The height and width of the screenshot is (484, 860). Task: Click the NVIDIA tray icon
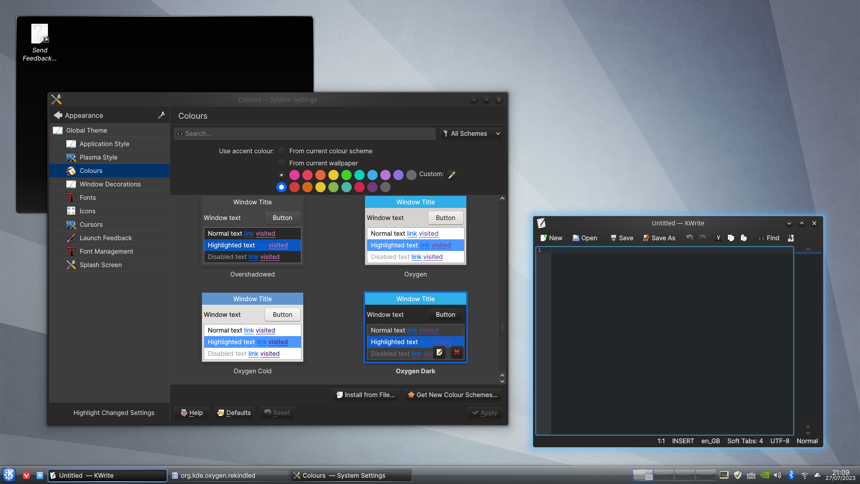[x=765, y=475]
